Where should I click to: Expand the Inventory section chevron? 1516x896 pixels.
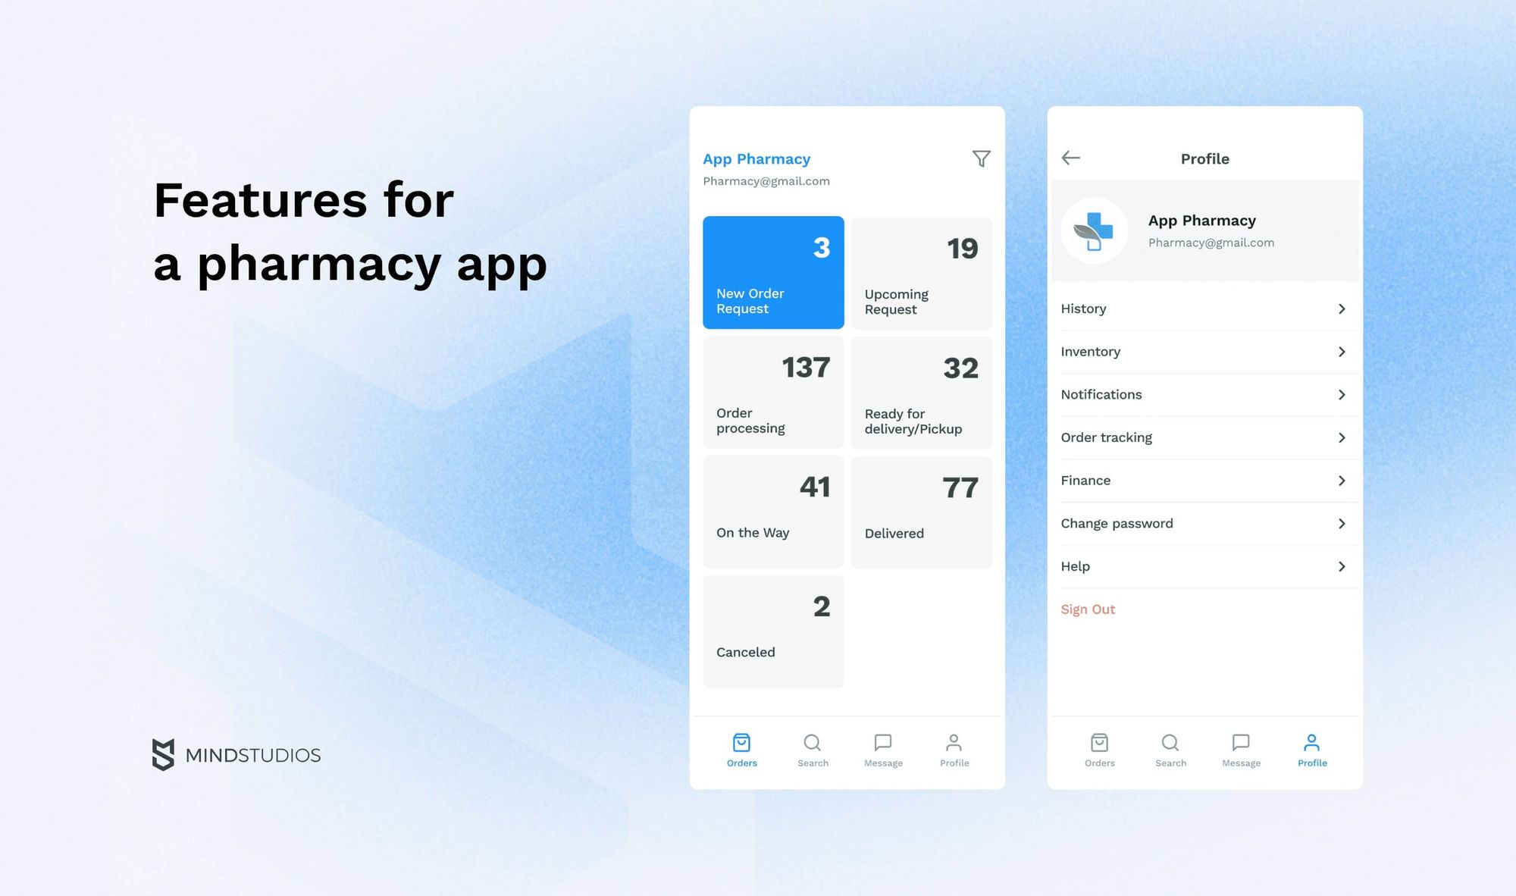click(1341, 351)
